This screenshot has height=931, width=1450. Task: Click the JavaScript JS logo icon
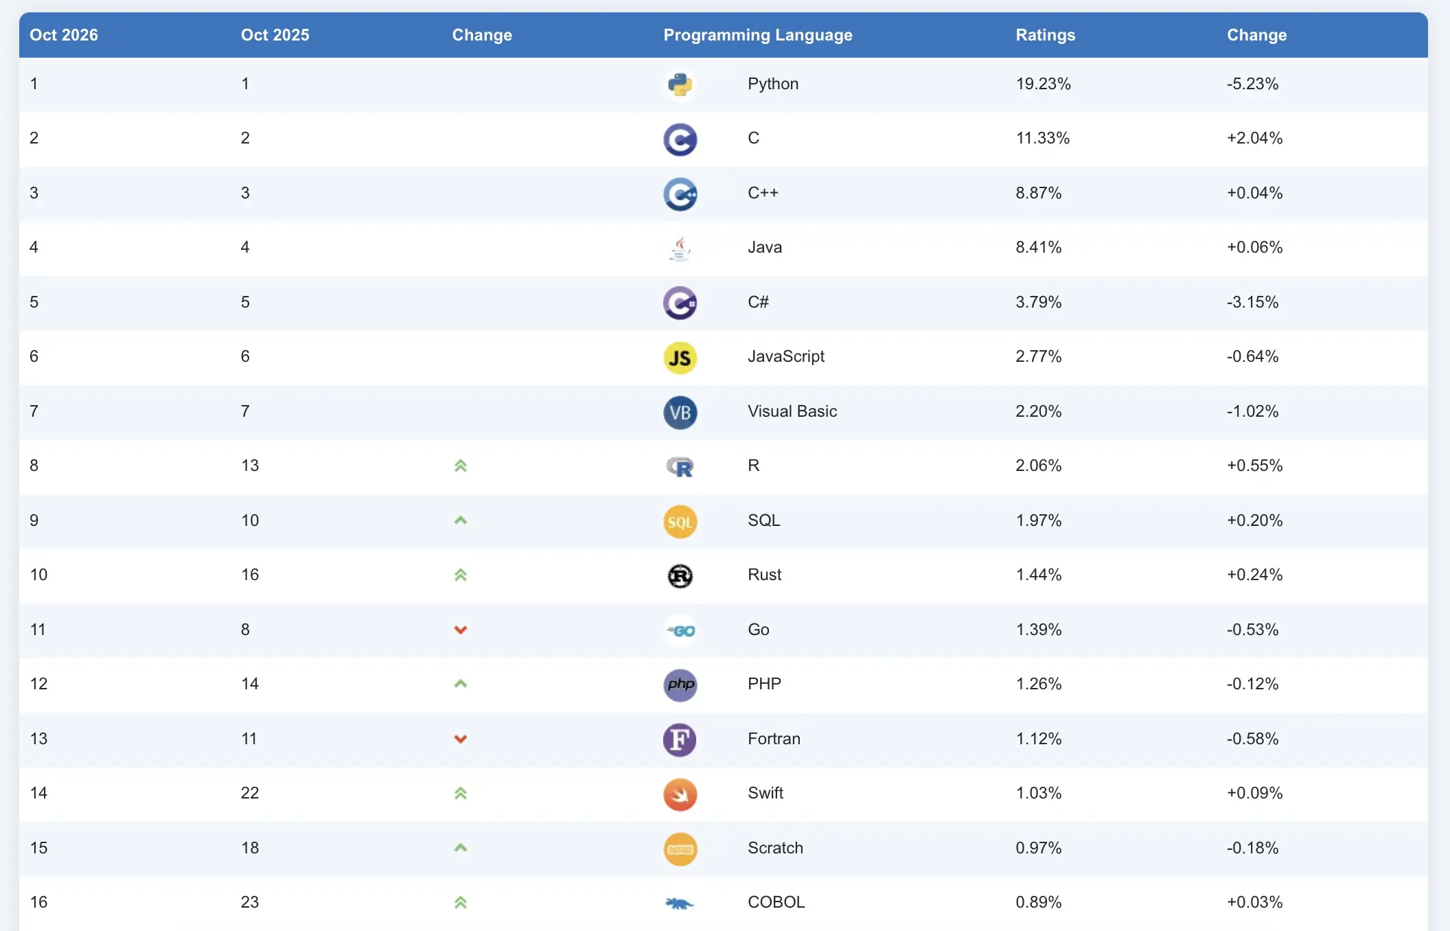click(x=680, y=358)
